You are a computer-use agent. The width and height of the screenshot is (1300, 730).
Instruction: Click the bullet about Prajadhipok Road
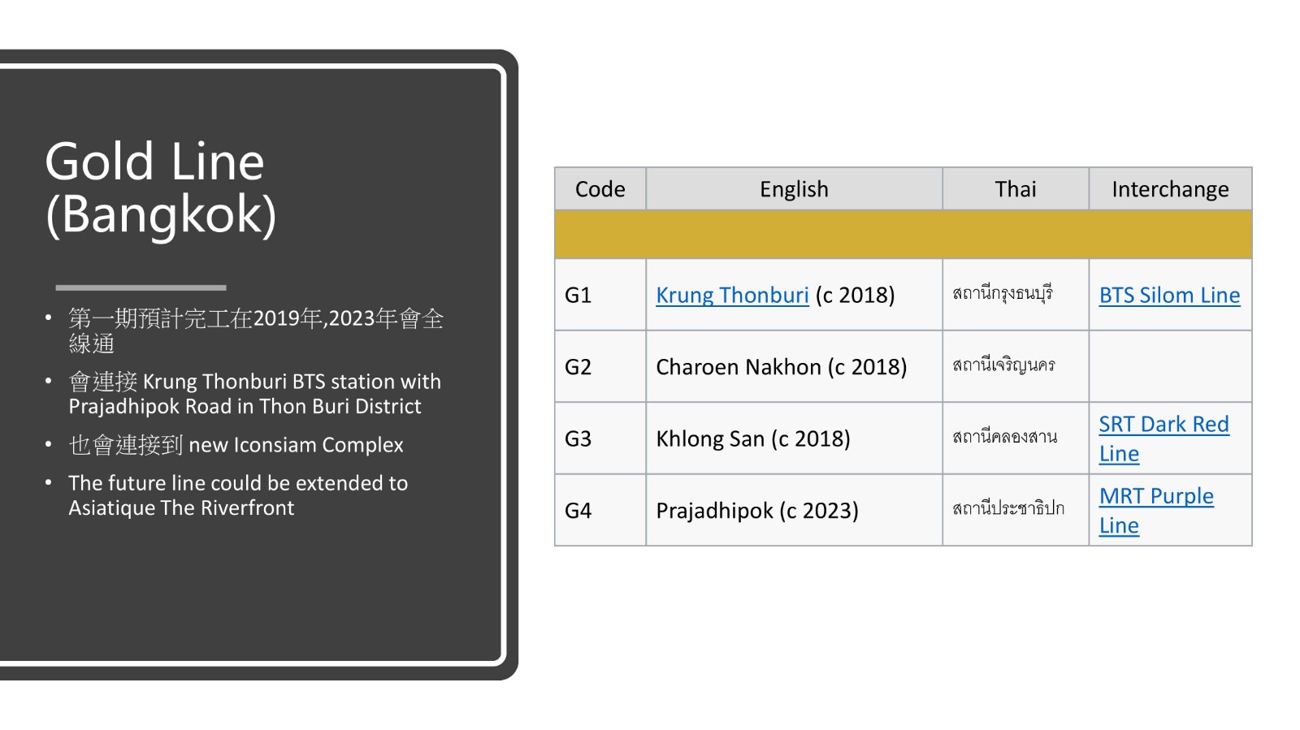coord(253,394)
